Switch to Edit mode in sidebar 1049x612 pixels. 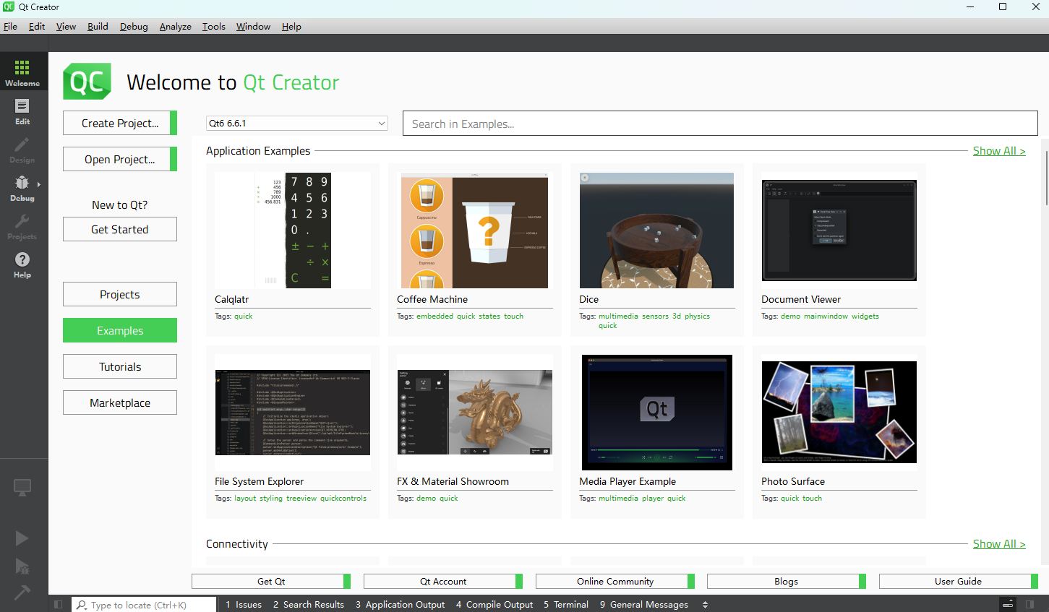[x=22, y=111]
